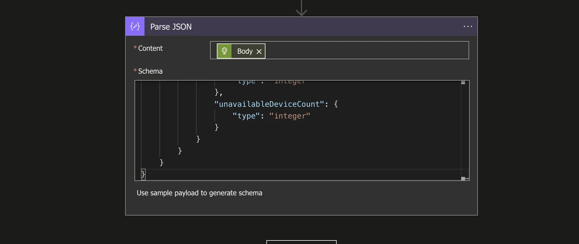The height and width of the screenshot is (244, 579).
Task: Click the schema editor's bottom scrollbar handle
Action: pos(463,178)
